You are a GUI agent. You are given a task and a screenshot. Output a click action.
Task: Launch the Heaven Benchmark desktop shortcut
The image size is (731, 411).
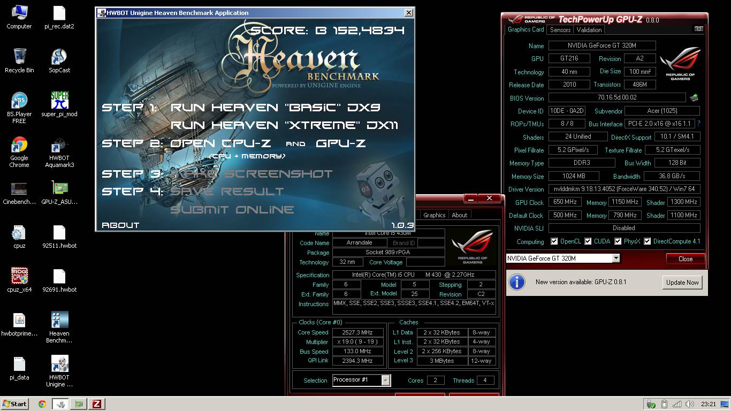59,328
